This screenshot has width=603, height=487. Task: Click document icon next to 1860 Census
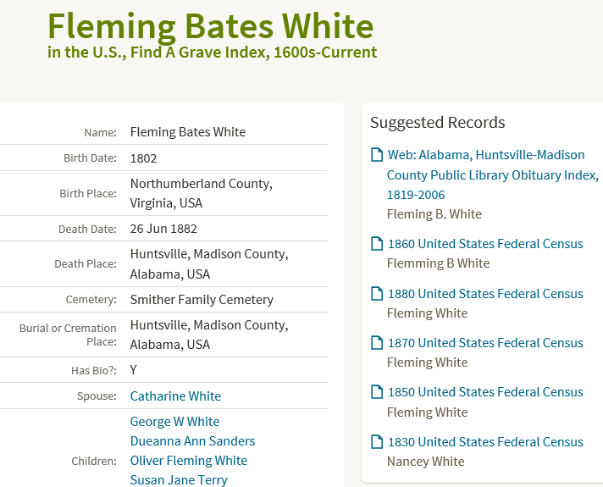pos(377,244)
